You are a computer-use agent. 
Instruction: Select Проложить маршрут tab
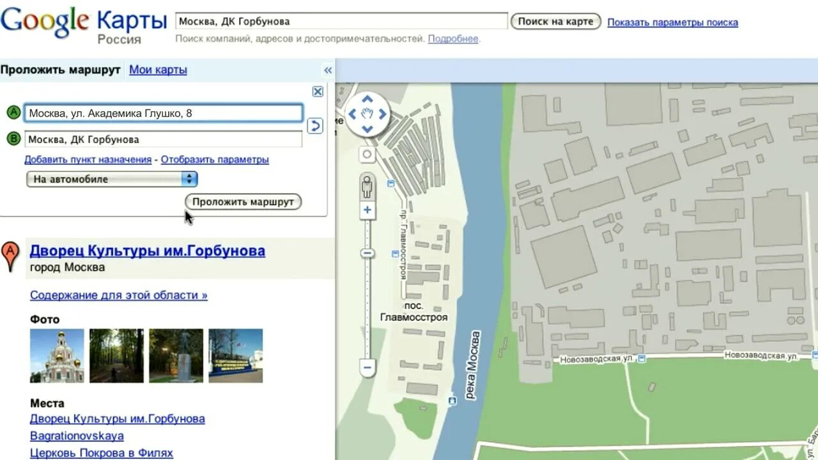point(60,70)
